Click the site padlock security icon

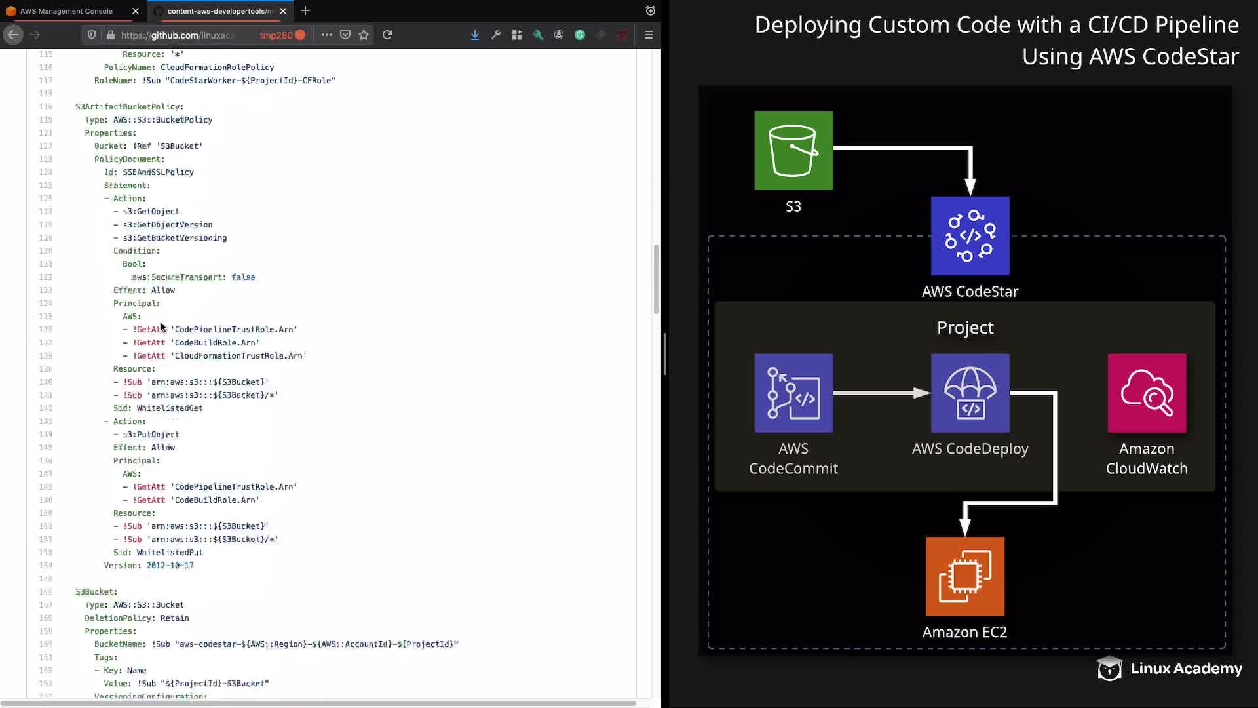110,35
